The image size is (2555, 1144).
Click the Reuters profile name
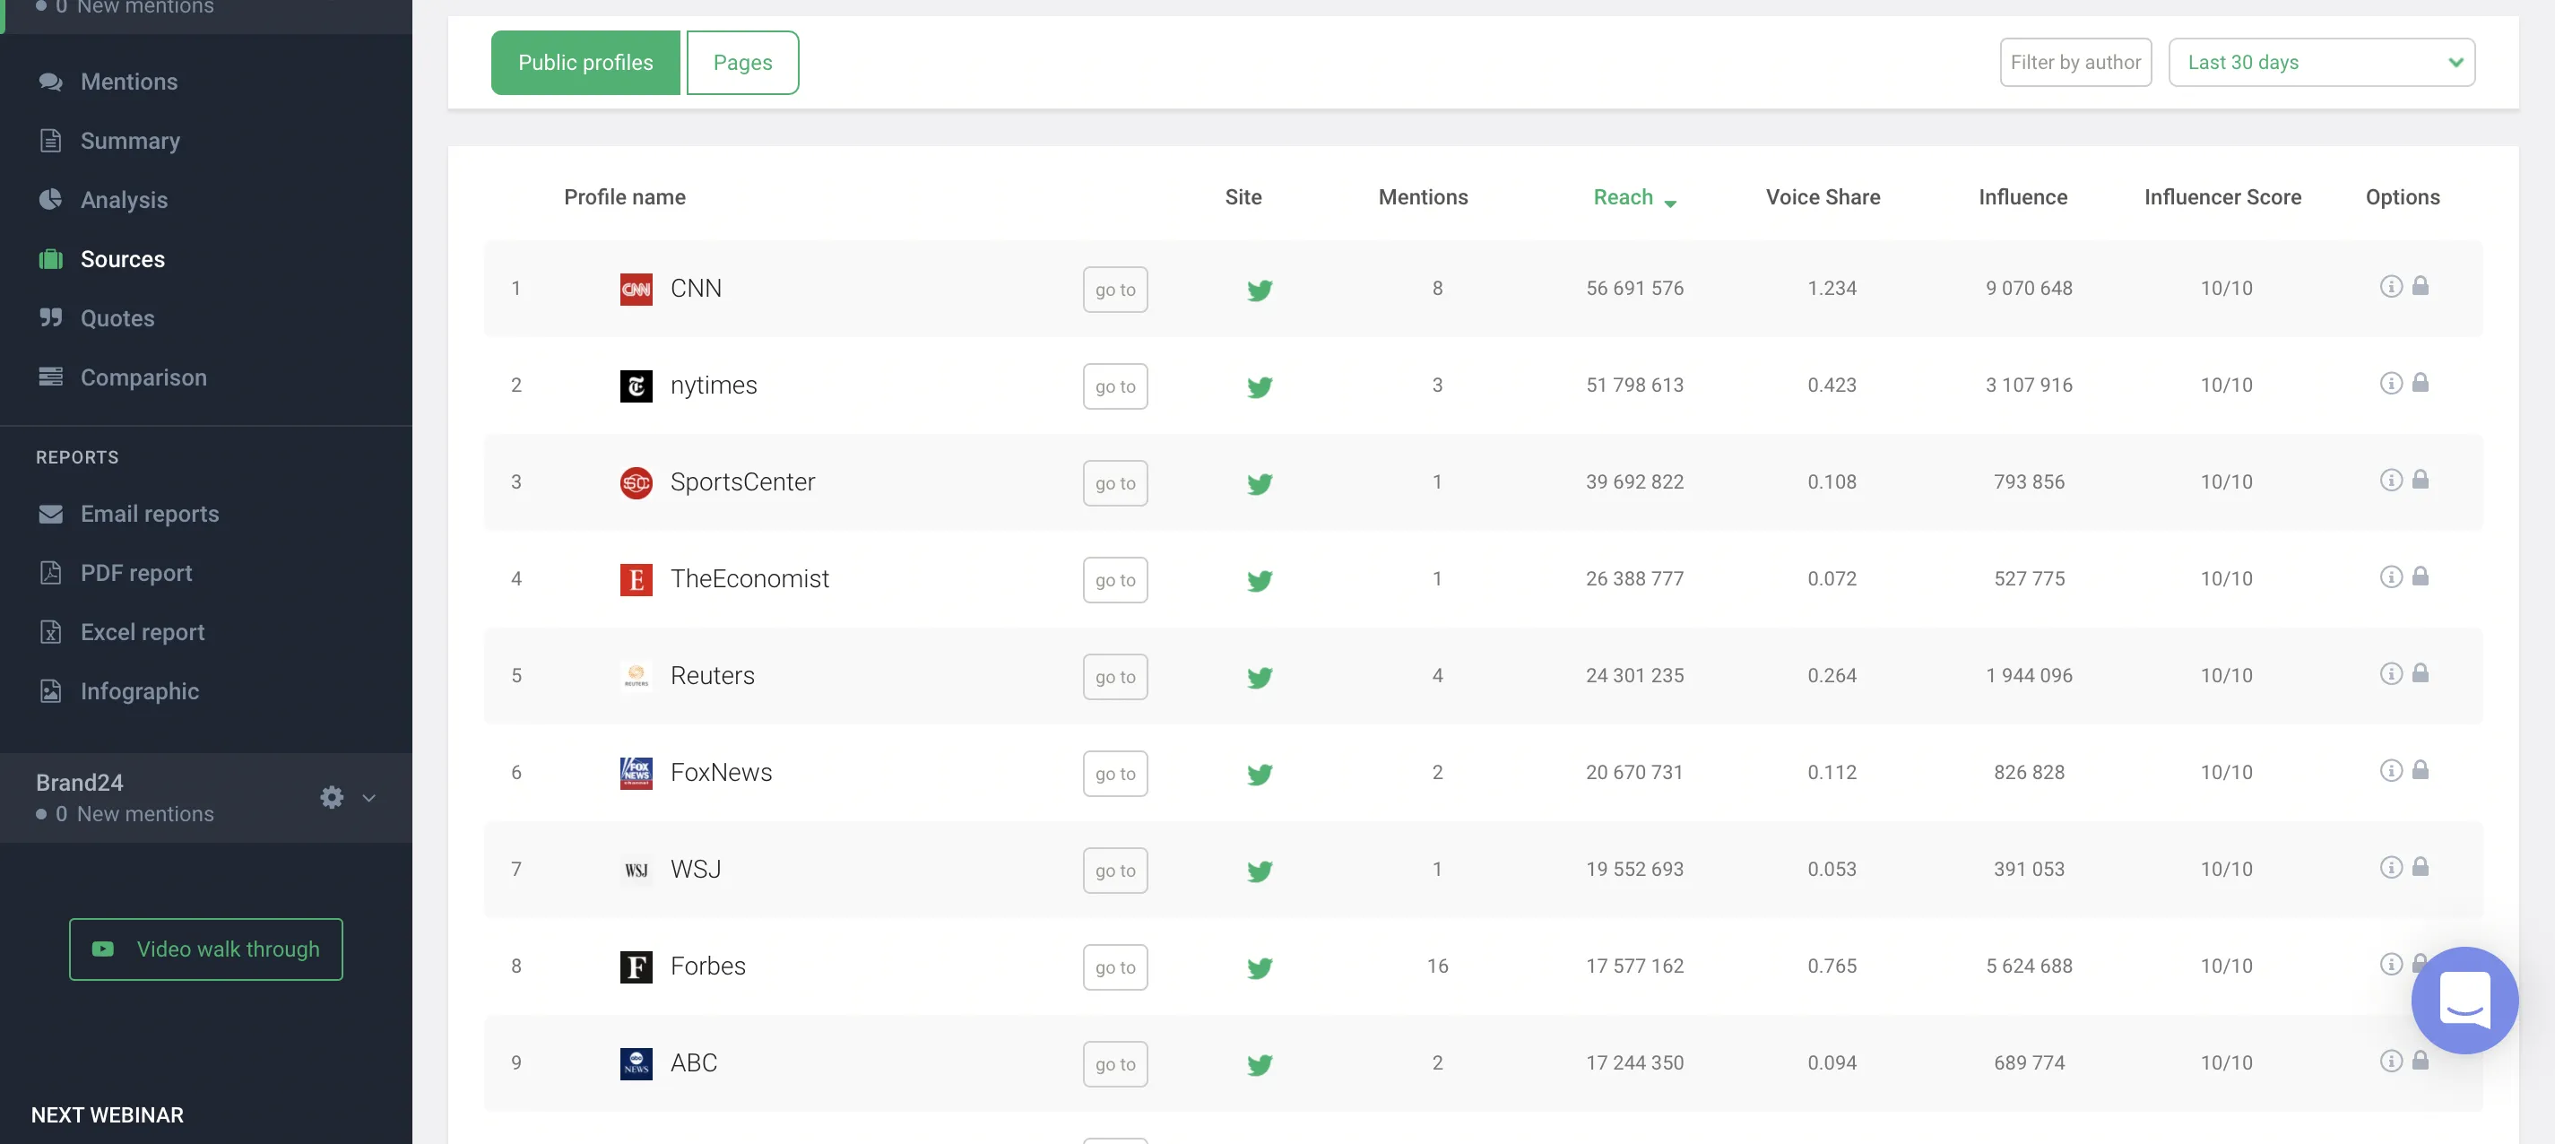[712, 676]
